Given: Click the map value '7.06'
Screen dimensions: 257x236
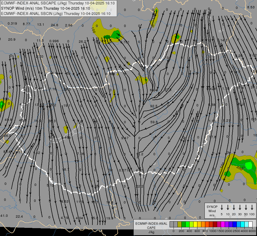Looking at the screenshot, I should click(80, 154).
